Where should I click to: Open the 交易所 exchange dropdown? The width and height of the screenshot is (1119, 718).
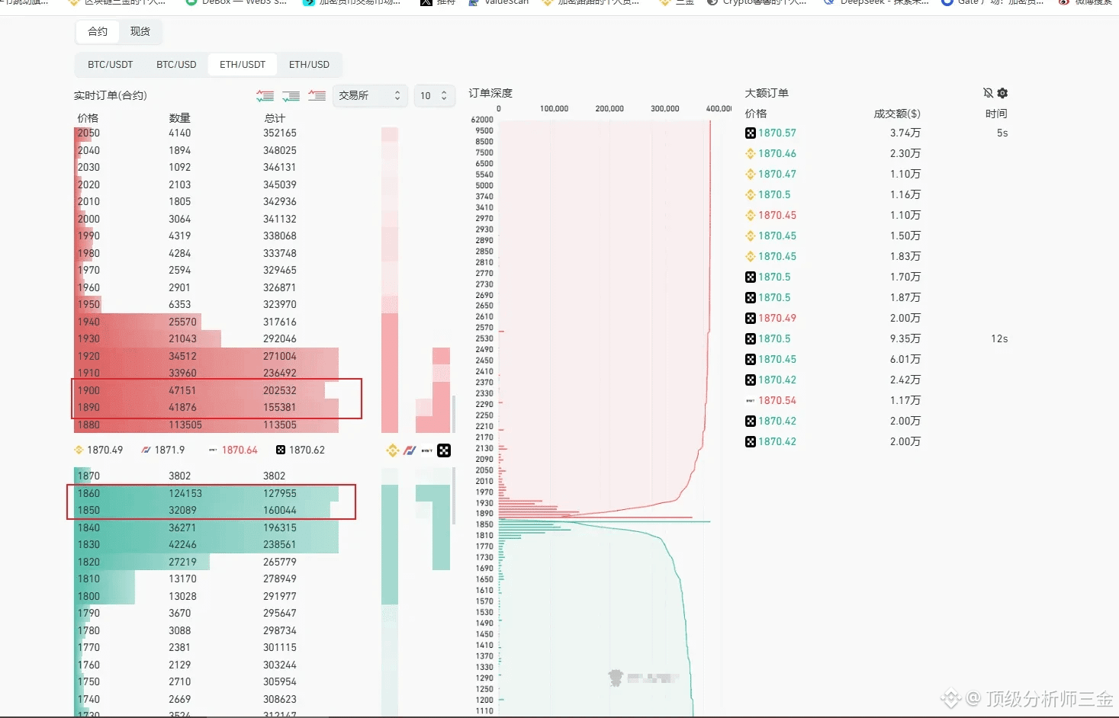[370, 95]
